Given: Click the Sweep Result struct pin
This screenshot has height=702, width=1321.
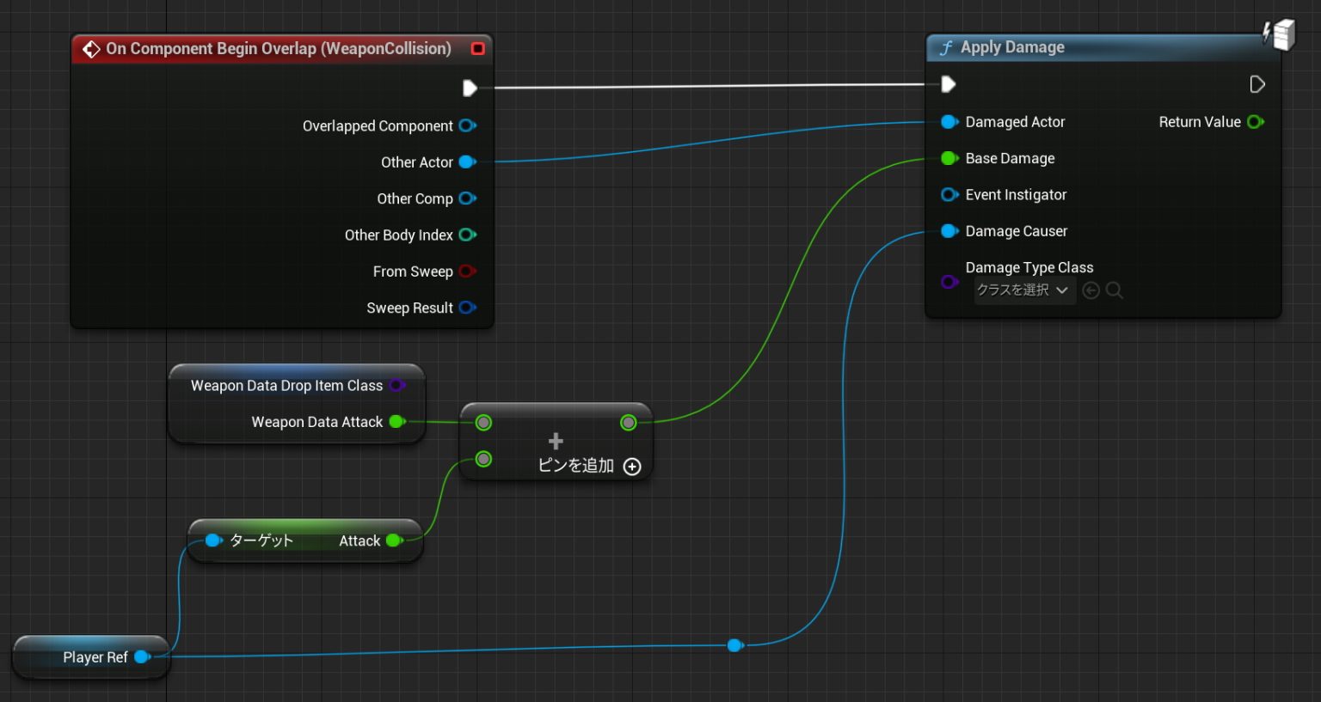Looking at the screenshot, I should point(467,308).
